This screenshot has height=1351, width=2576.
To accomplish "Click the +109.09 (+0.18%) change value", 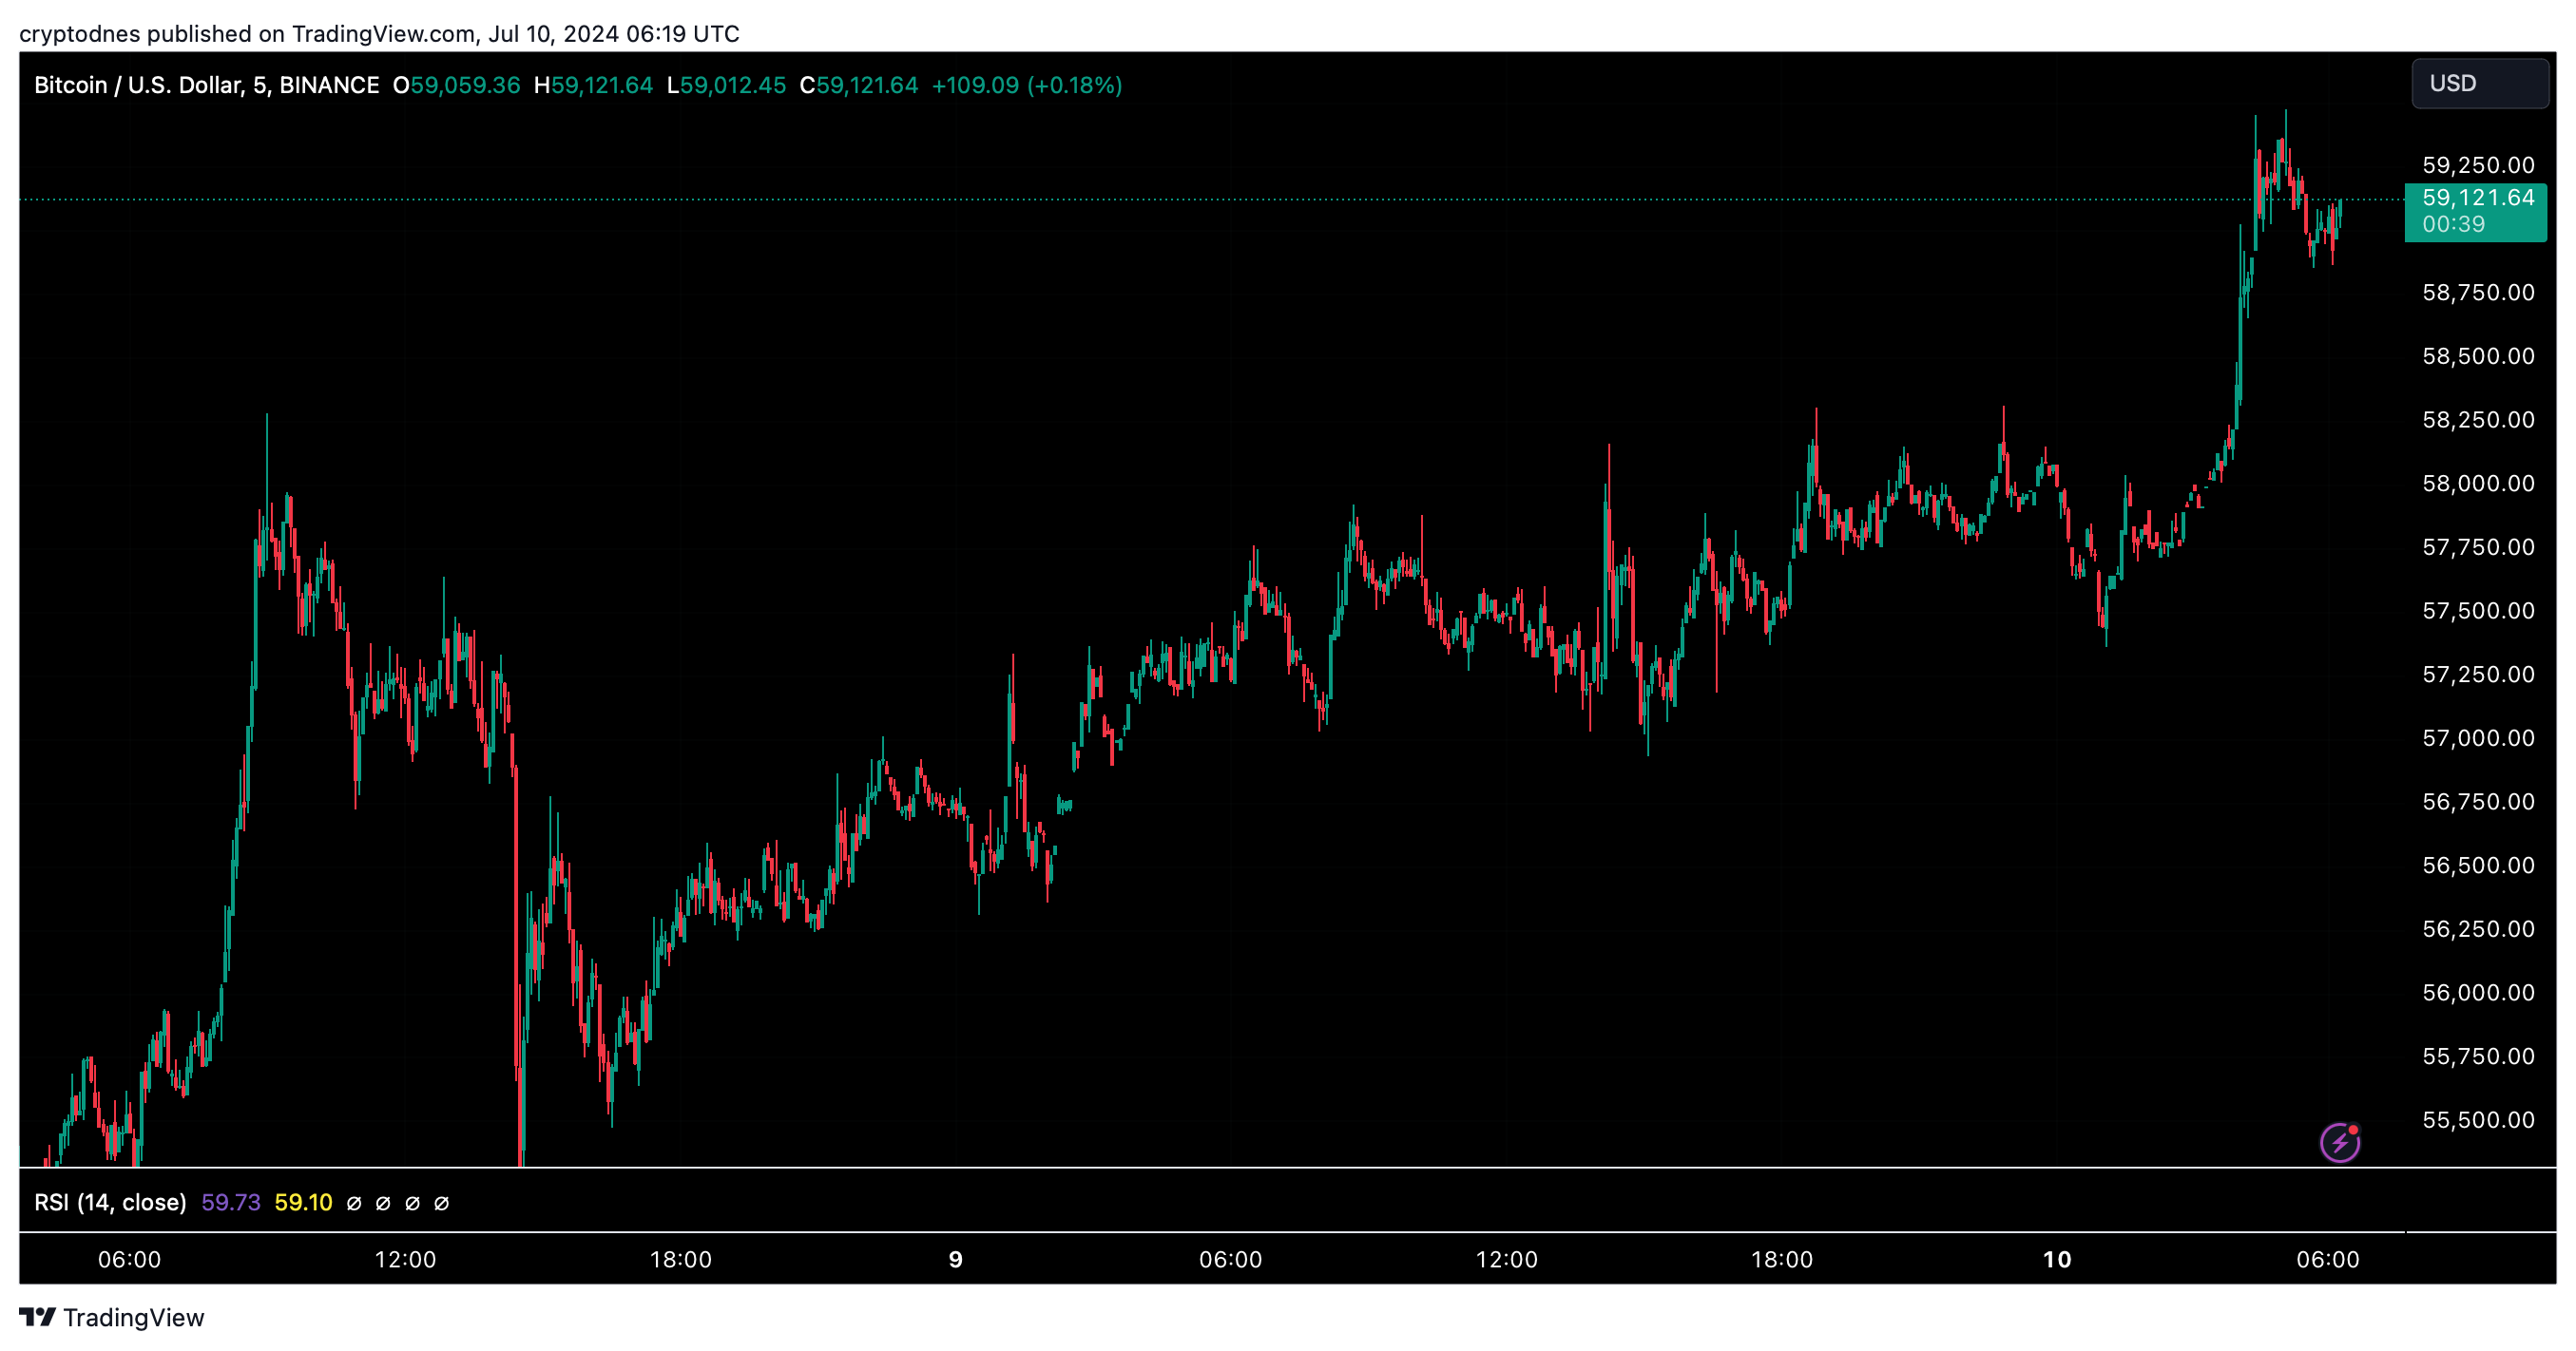I will 1026,85.
